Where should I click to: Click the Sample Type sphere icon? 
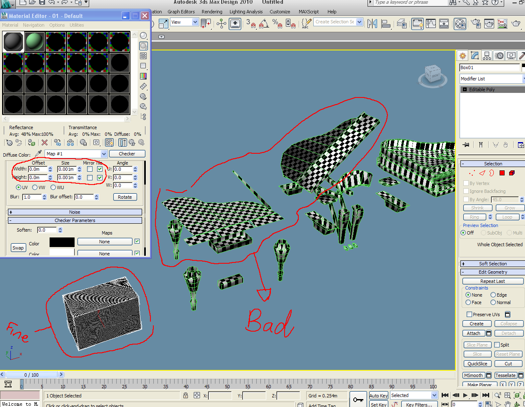pos(143,36)
